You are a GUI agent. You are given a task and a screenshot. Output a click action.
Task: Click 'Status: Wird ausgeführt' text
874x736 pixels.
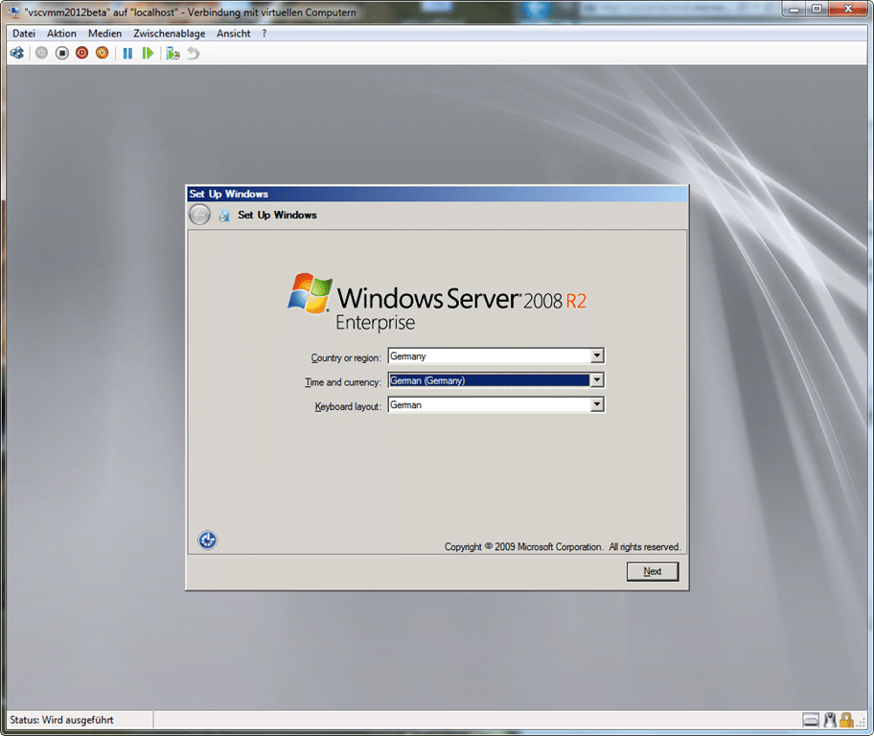61,720
